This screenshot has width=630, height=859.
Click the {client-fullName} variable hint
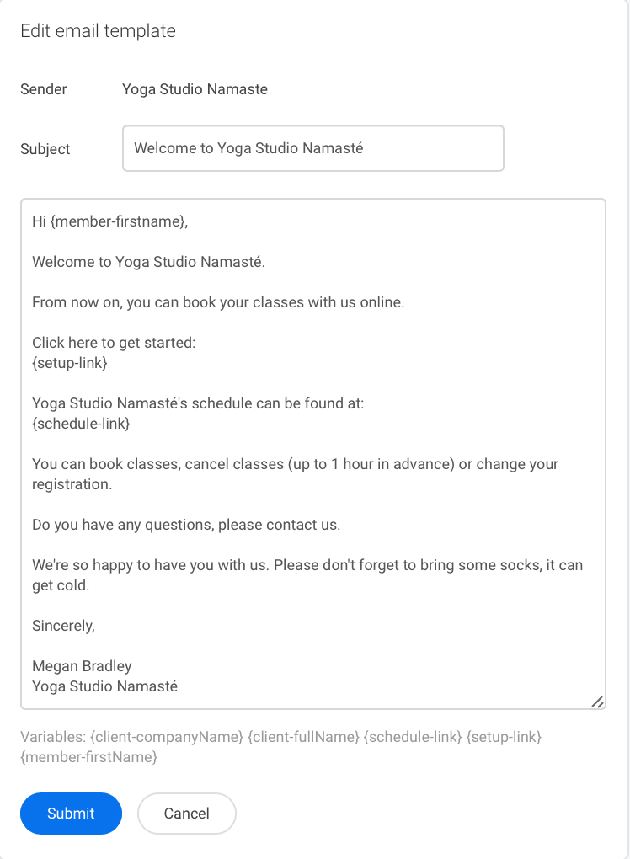point(303,737)
